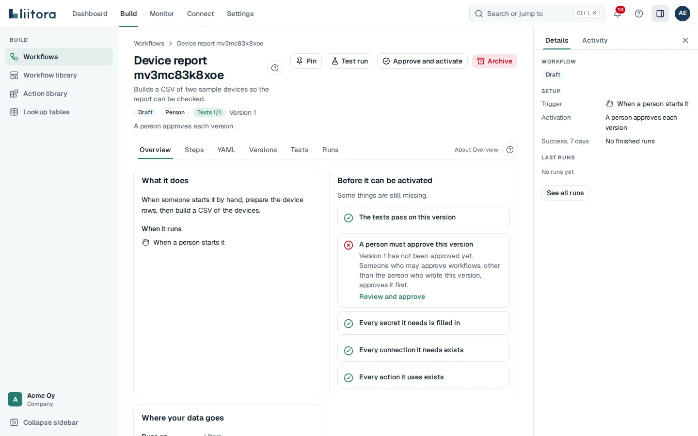Image resolution: width=698 pixels, height=436 pixels.
Task: Click the Tests 1/1 badge
Action: click(x=209, y=112)
